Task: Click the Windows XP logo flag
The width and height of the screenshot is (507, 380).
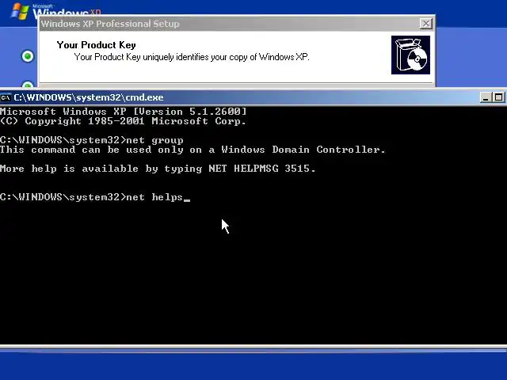Action: click(x=19, y=12)
